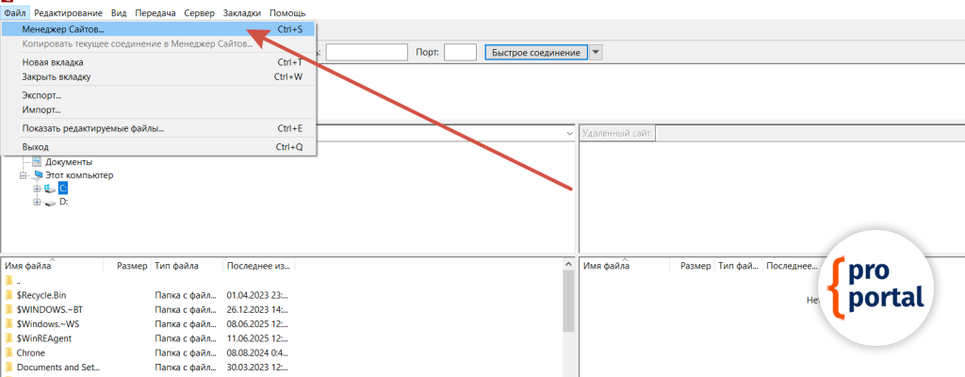The width and height of the screenshot is (965, 377).
Task: Click the Быстрое соединение button
Action: tap(536, 52)
